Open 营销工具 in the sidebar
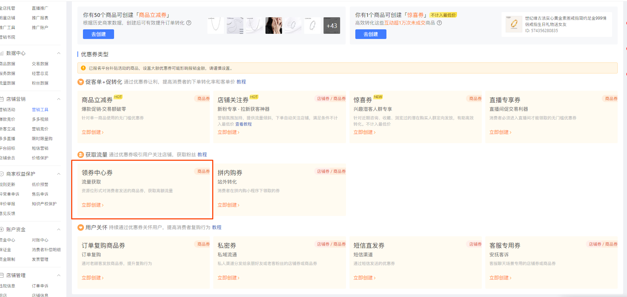The image size is (627, 297). pos(40,110)
